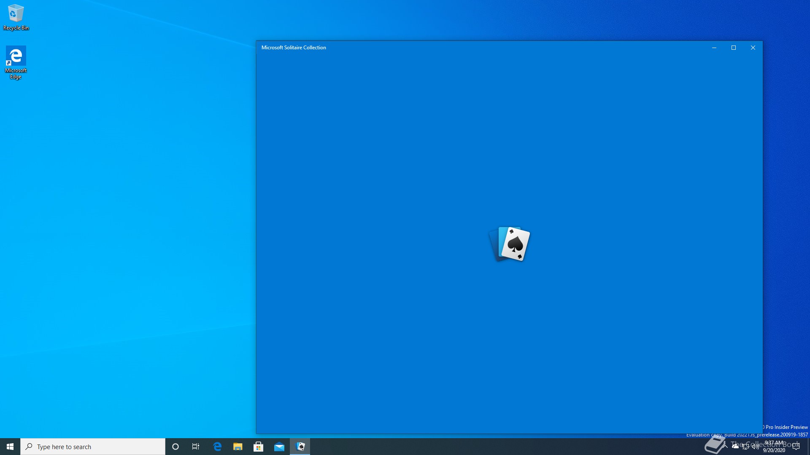Open the Mail app from the taskbar

click(x=279, y=447)
